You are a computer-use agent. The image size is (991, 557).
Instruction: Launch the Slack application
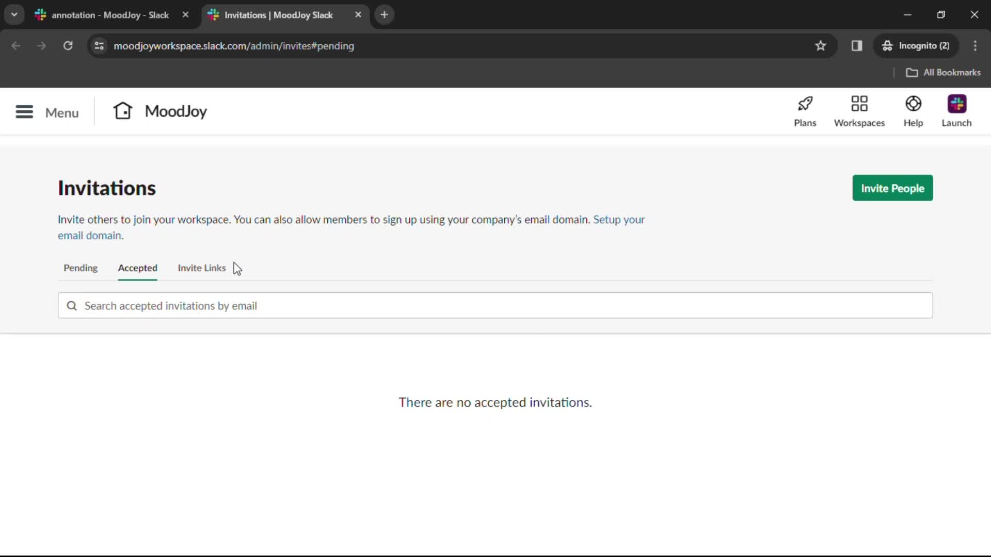[x=957, y=111]
